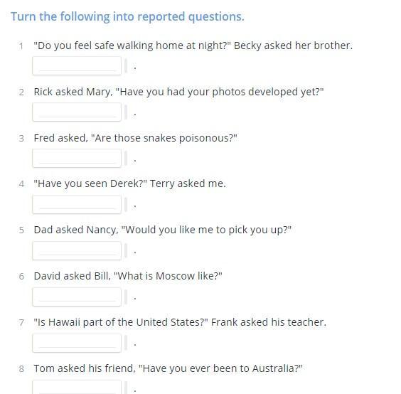
Task: Click the vertical bar next to the Derek answer field
Action: coord(126,204)
